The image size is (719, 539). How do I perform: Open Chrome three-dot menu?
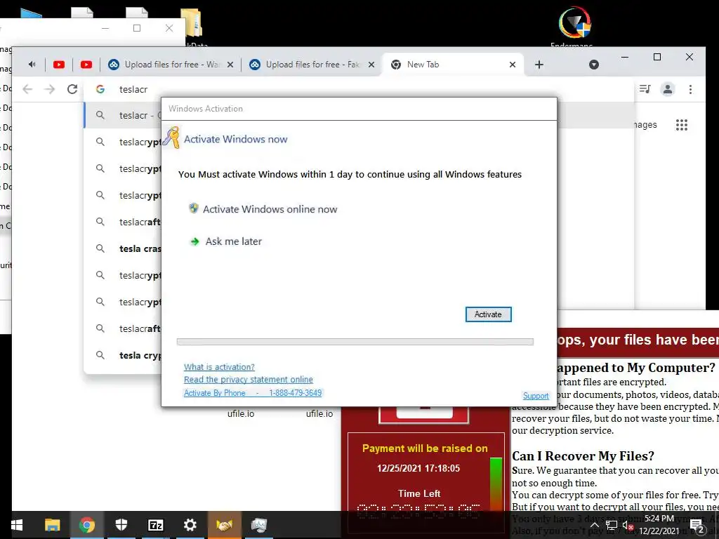691,89
